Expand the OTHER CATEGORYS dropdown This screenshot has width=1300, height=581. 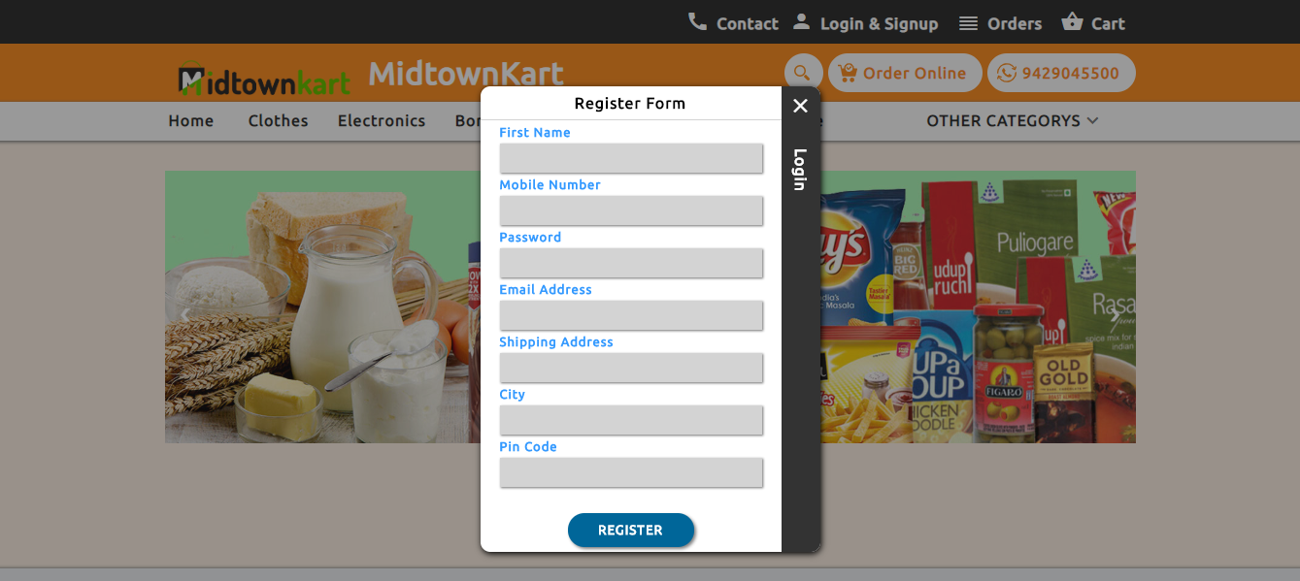[x=1013, y=121]
